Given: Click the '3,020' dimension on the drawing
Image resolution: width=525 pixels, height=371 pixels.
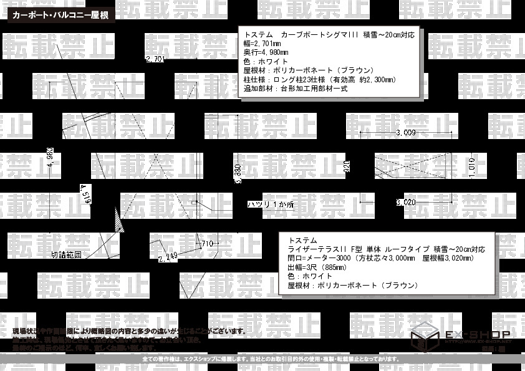Looking at the screenshot, I should coord(406,203).
